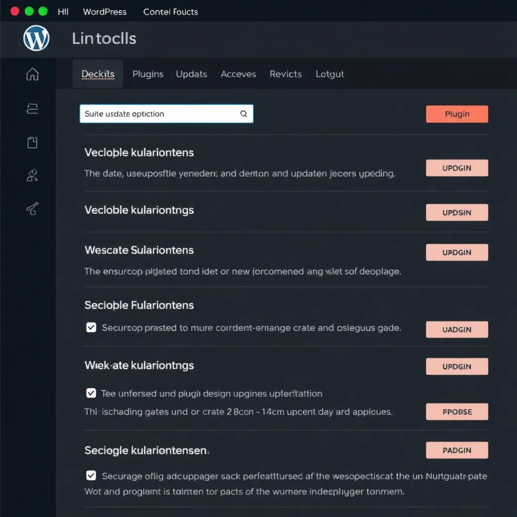Switch to the Plugins tab

coord(147,74)
